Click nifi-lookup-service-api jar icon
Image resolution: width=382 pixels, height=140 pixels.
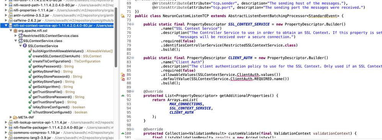pos(10,122)
